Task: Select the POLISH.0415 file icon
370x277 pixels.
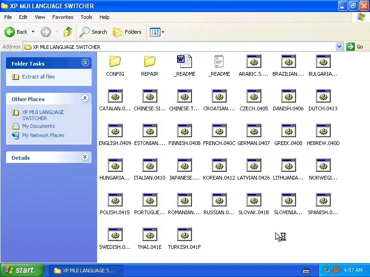Action: click(115, 200)
